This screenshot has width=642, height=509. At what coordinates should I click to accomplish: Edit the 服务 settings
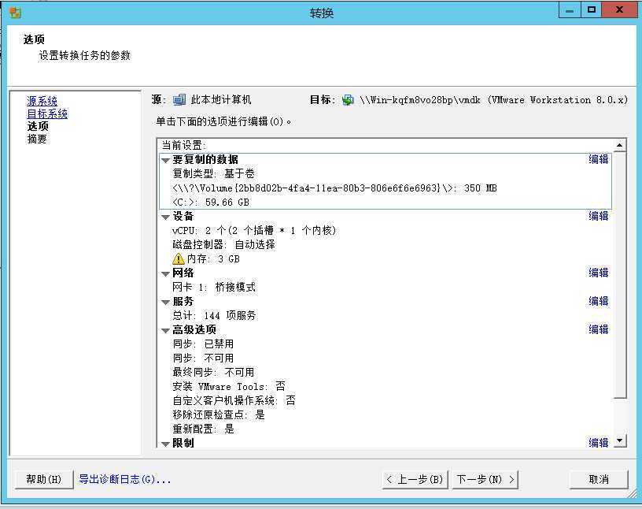598,301
